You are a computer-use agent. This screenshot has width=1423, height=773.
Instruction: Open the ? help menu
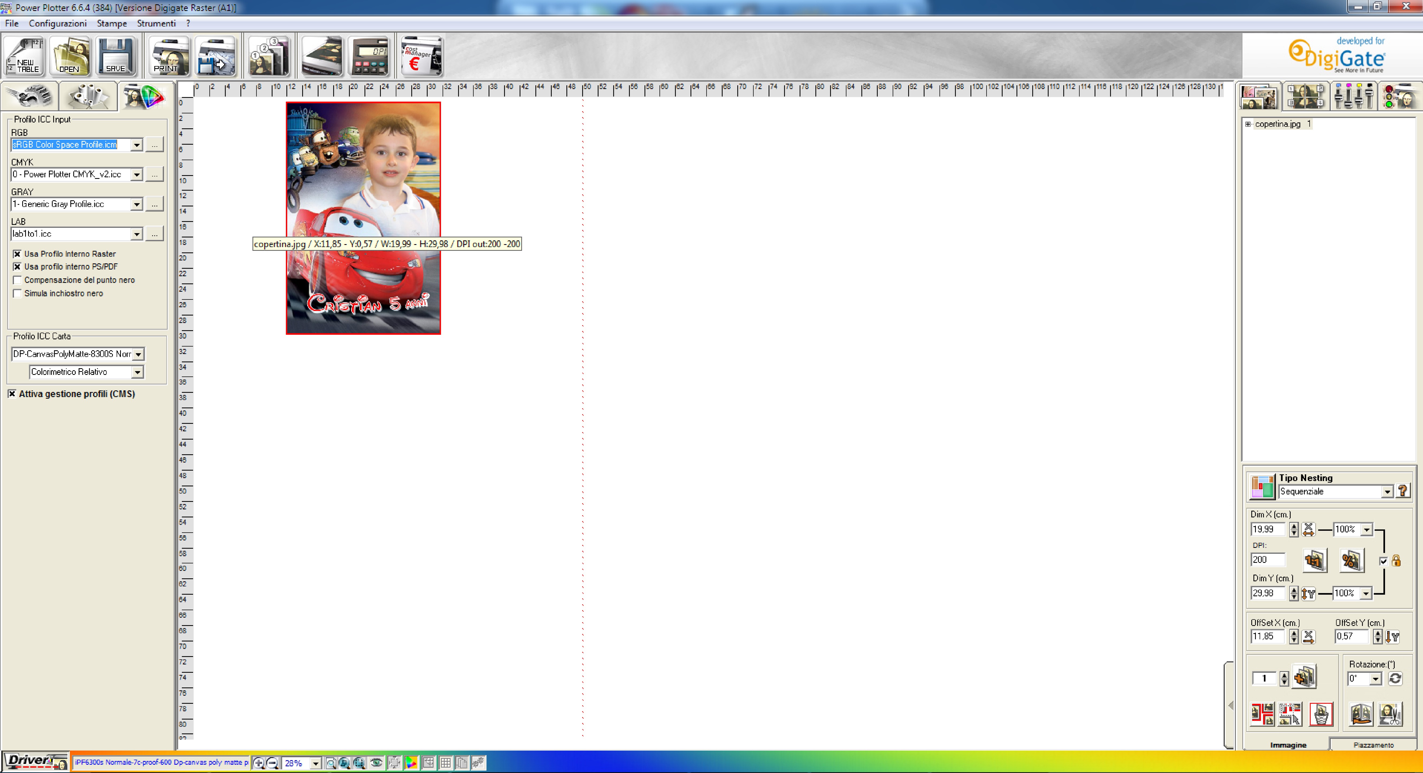point(188,23)
